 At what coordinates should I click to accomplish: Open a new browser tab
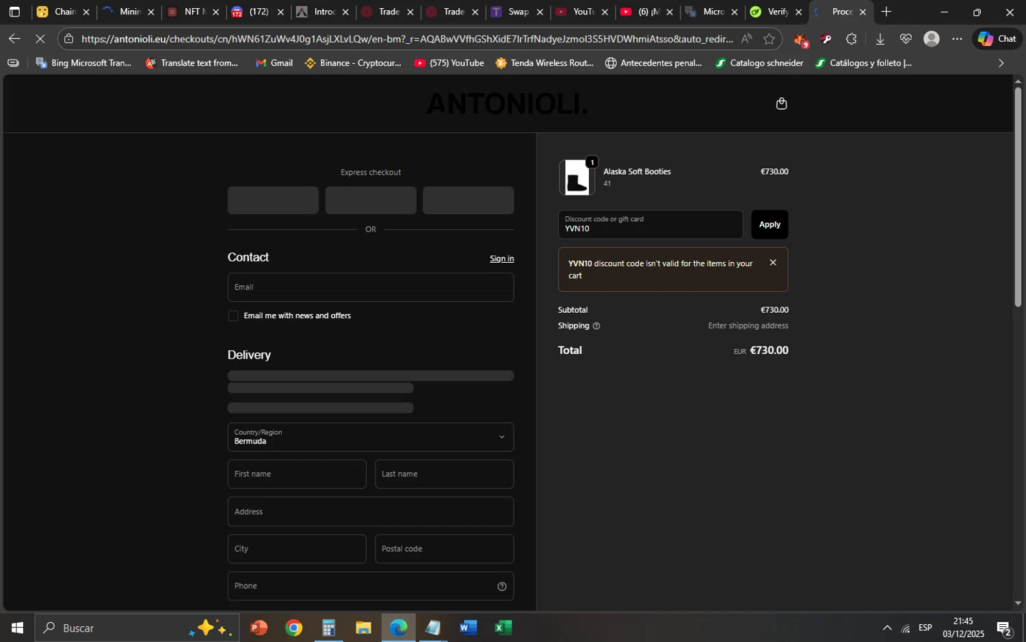click(x=886, y=12)
